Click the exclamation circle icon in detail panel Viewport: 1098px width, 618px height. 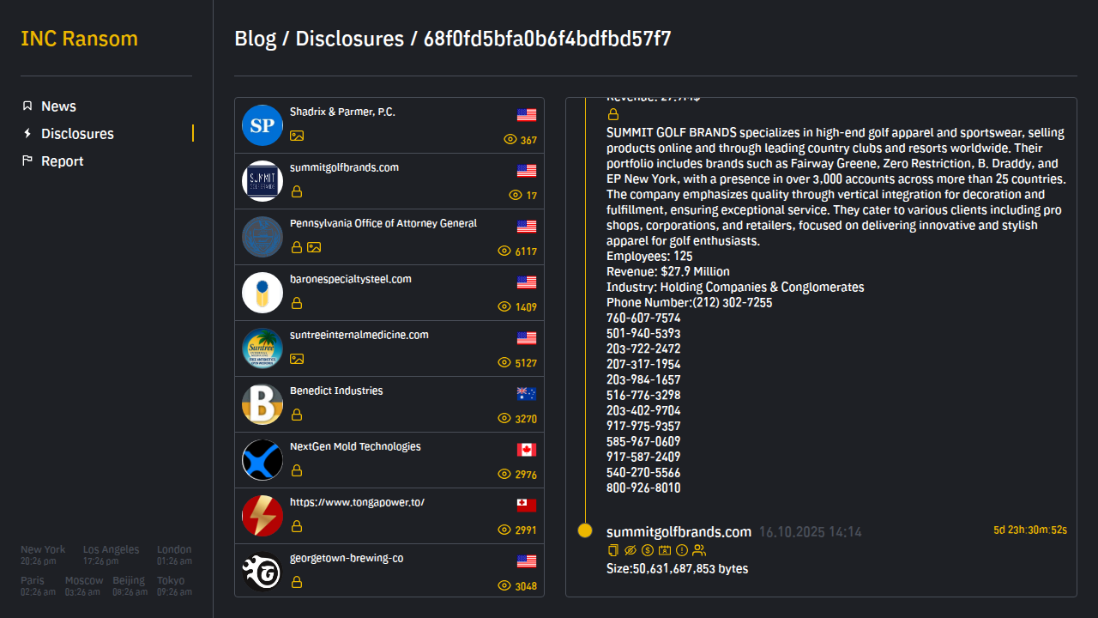click(682, 550)
